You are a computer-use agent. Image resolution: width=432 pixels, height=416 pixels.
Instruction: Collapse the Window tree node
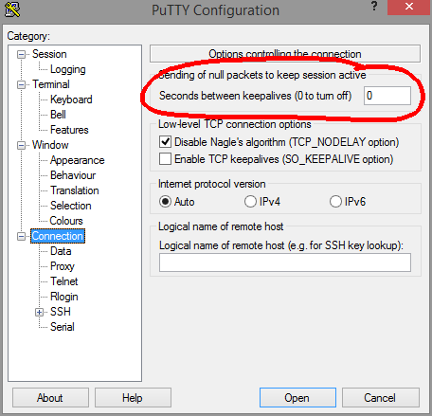coord(21,146)
